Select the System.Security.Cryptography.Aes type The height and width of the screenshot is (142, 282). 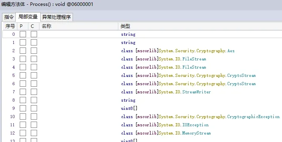(x=178, y=51)
